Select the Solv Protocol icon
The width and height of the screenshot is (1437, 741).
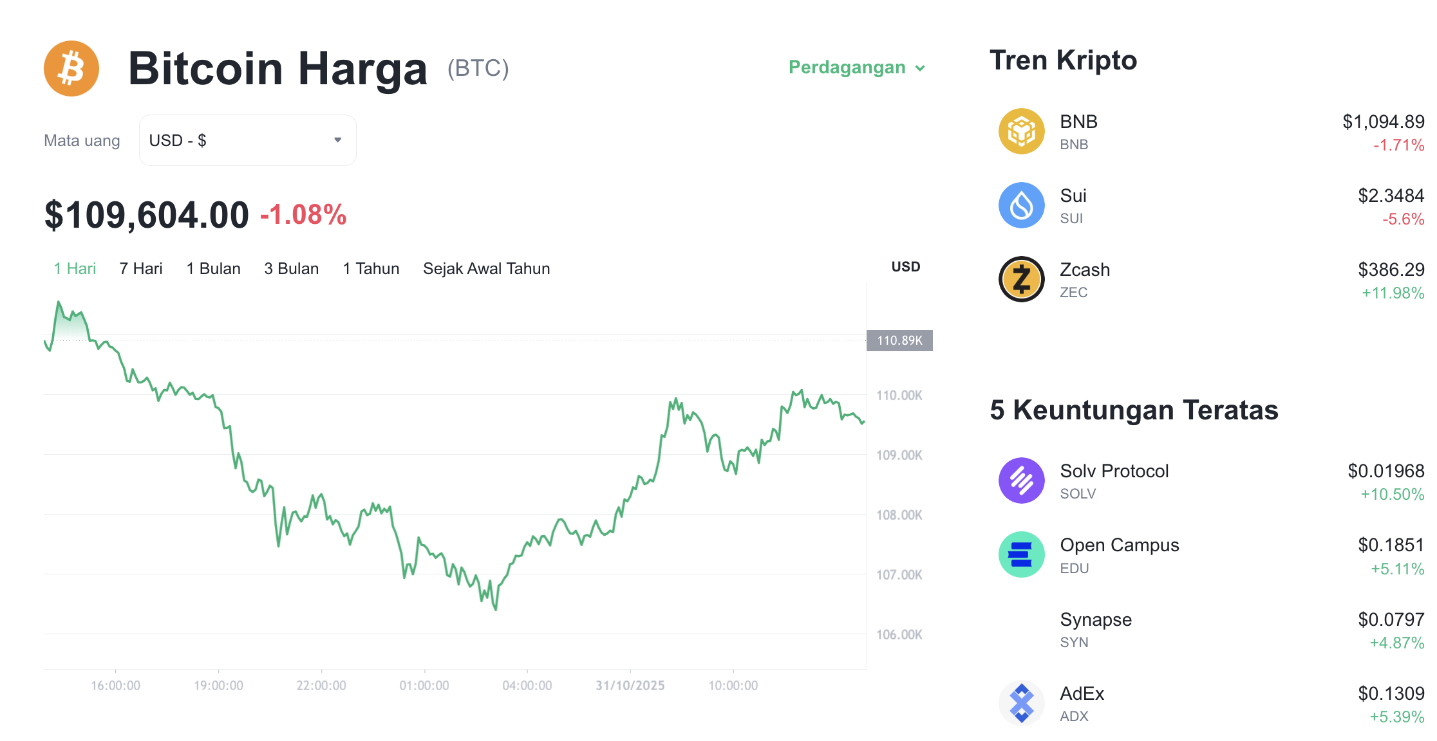tap(1021, 480)
